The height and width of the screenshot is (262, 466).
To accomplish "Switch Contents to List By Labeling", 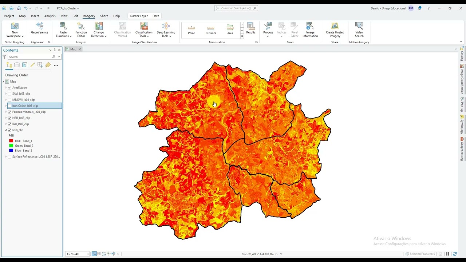I will 48,65.
